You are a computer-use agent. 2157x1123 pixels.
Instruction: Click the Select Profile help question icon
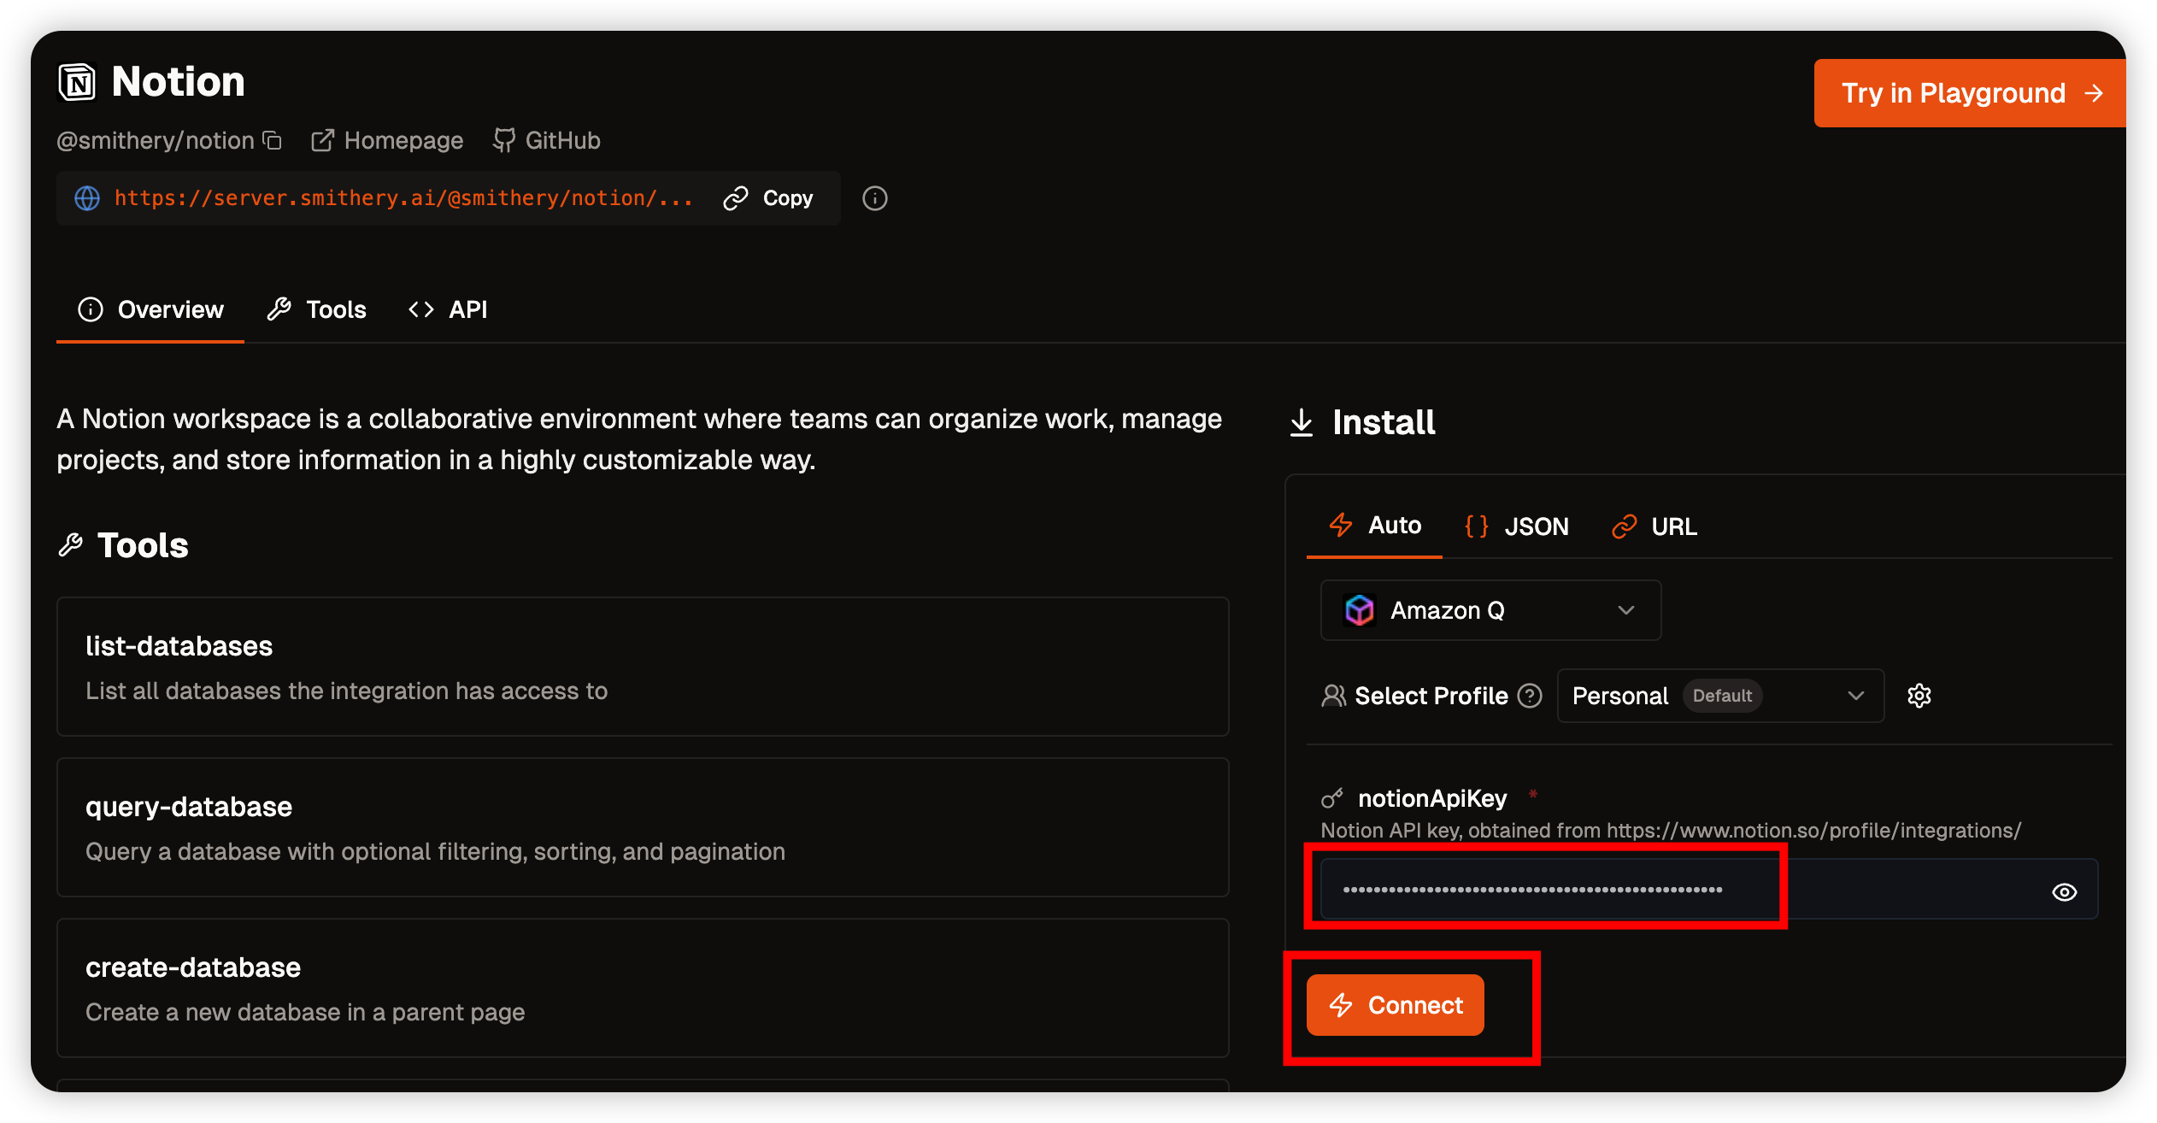(x=1529, y=696)
